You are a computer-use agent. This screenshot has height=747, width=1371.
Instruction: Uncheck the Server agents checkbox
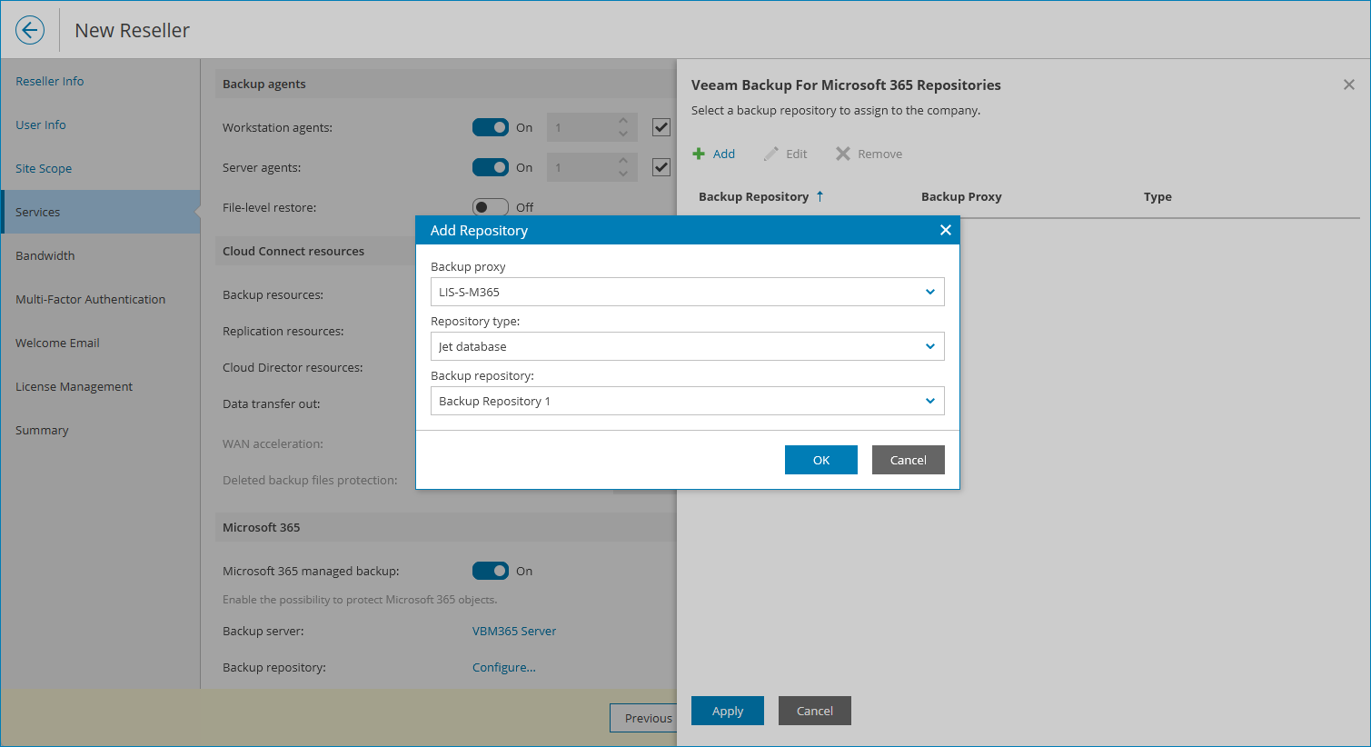point(661,167)
